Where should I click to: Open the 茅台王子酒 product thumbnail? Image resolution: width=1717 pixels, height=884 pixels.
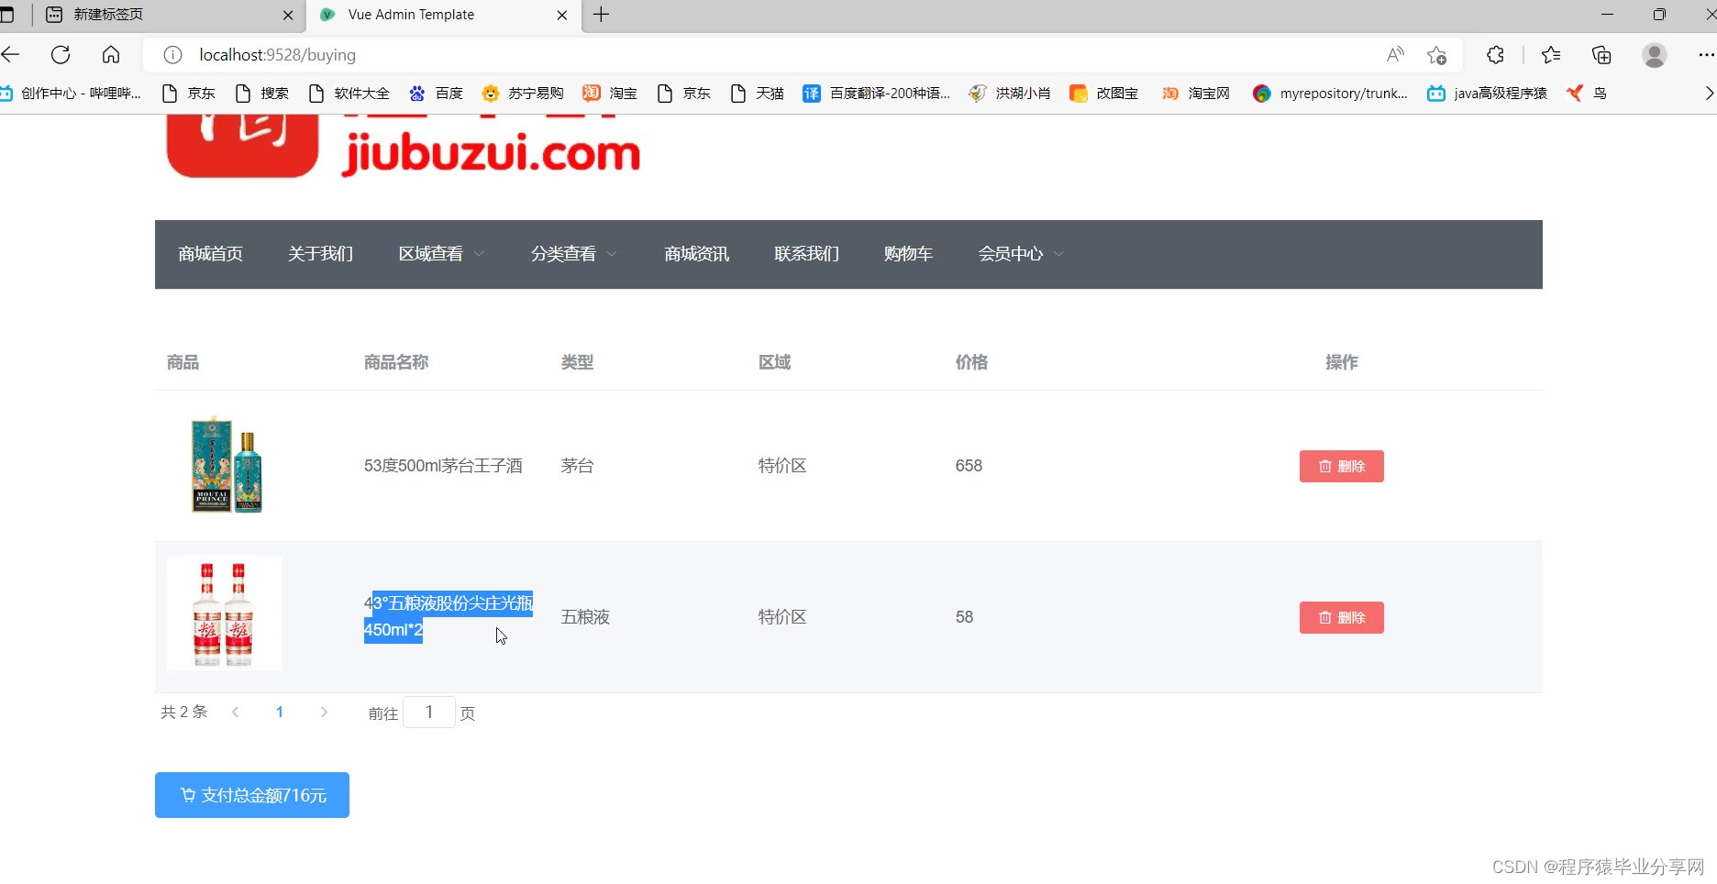226,465
